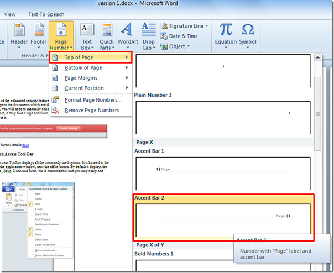Open Quick Parts gallery
The width and height of the screenshot is (334, 273).
(107, 36)
